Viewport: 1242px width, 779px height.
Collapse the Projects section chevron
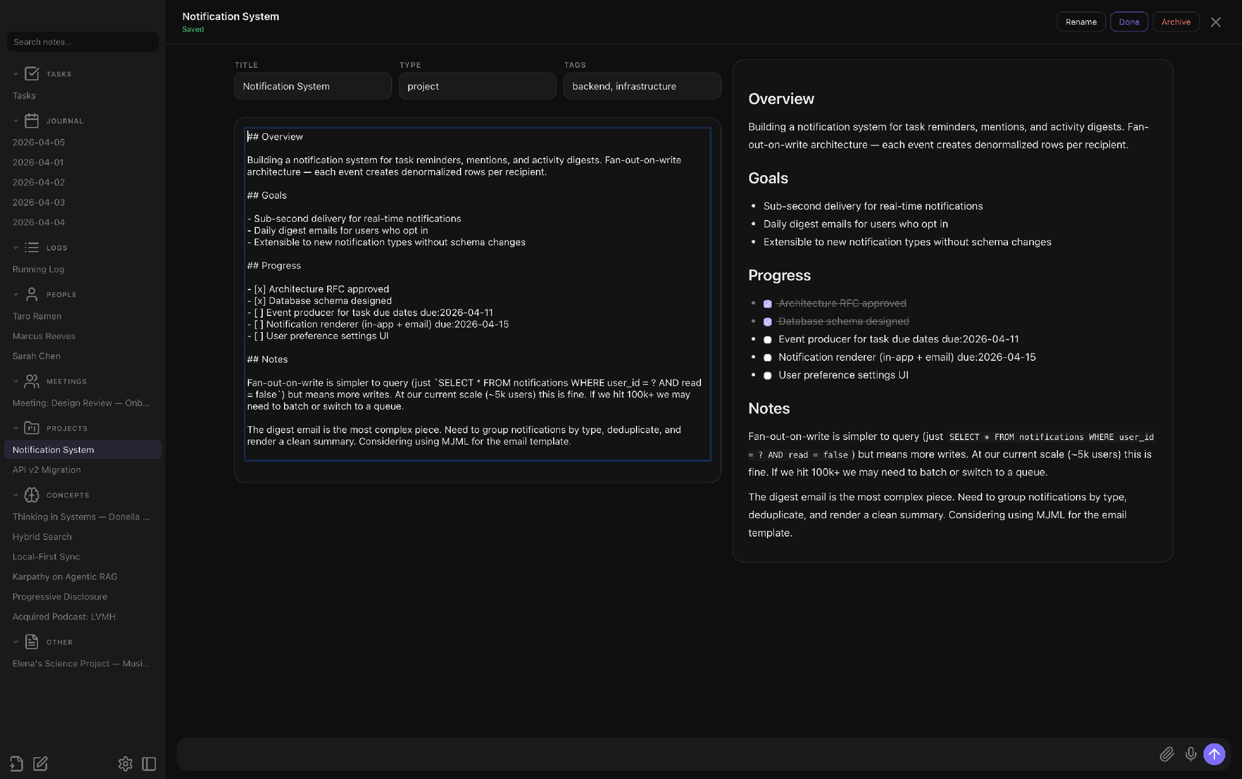[16, 428]
